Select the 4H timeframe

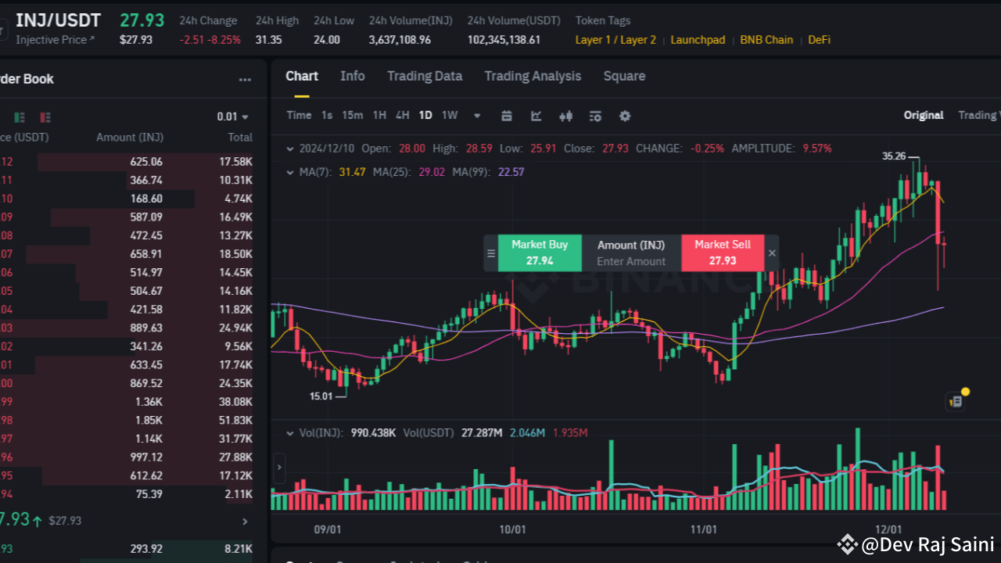pyautogui.click(x=402, y=115)
